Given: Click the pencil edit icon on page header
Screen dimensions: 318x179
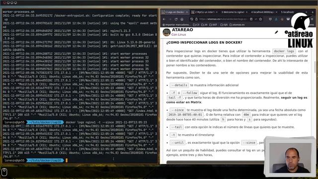Looking at the screenshot, I should pyautogui.click(x=276, y=32).
